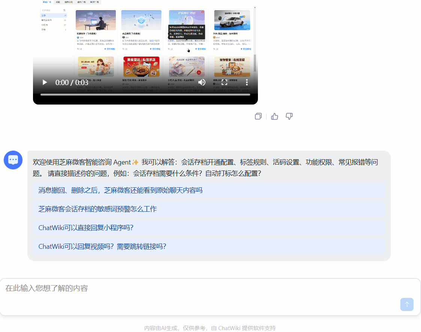Choose ChatWiki可以直接回复小程序吗 suggestion
The image size is (421, 332).
(209, 228)
